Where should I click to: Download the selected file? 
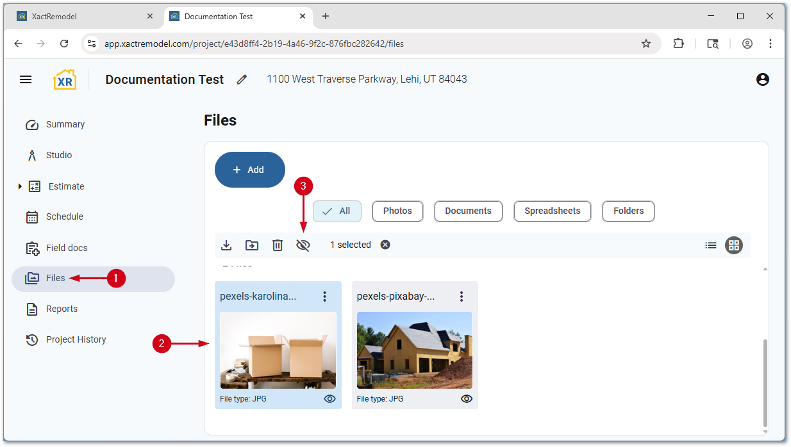pos(226,245)
